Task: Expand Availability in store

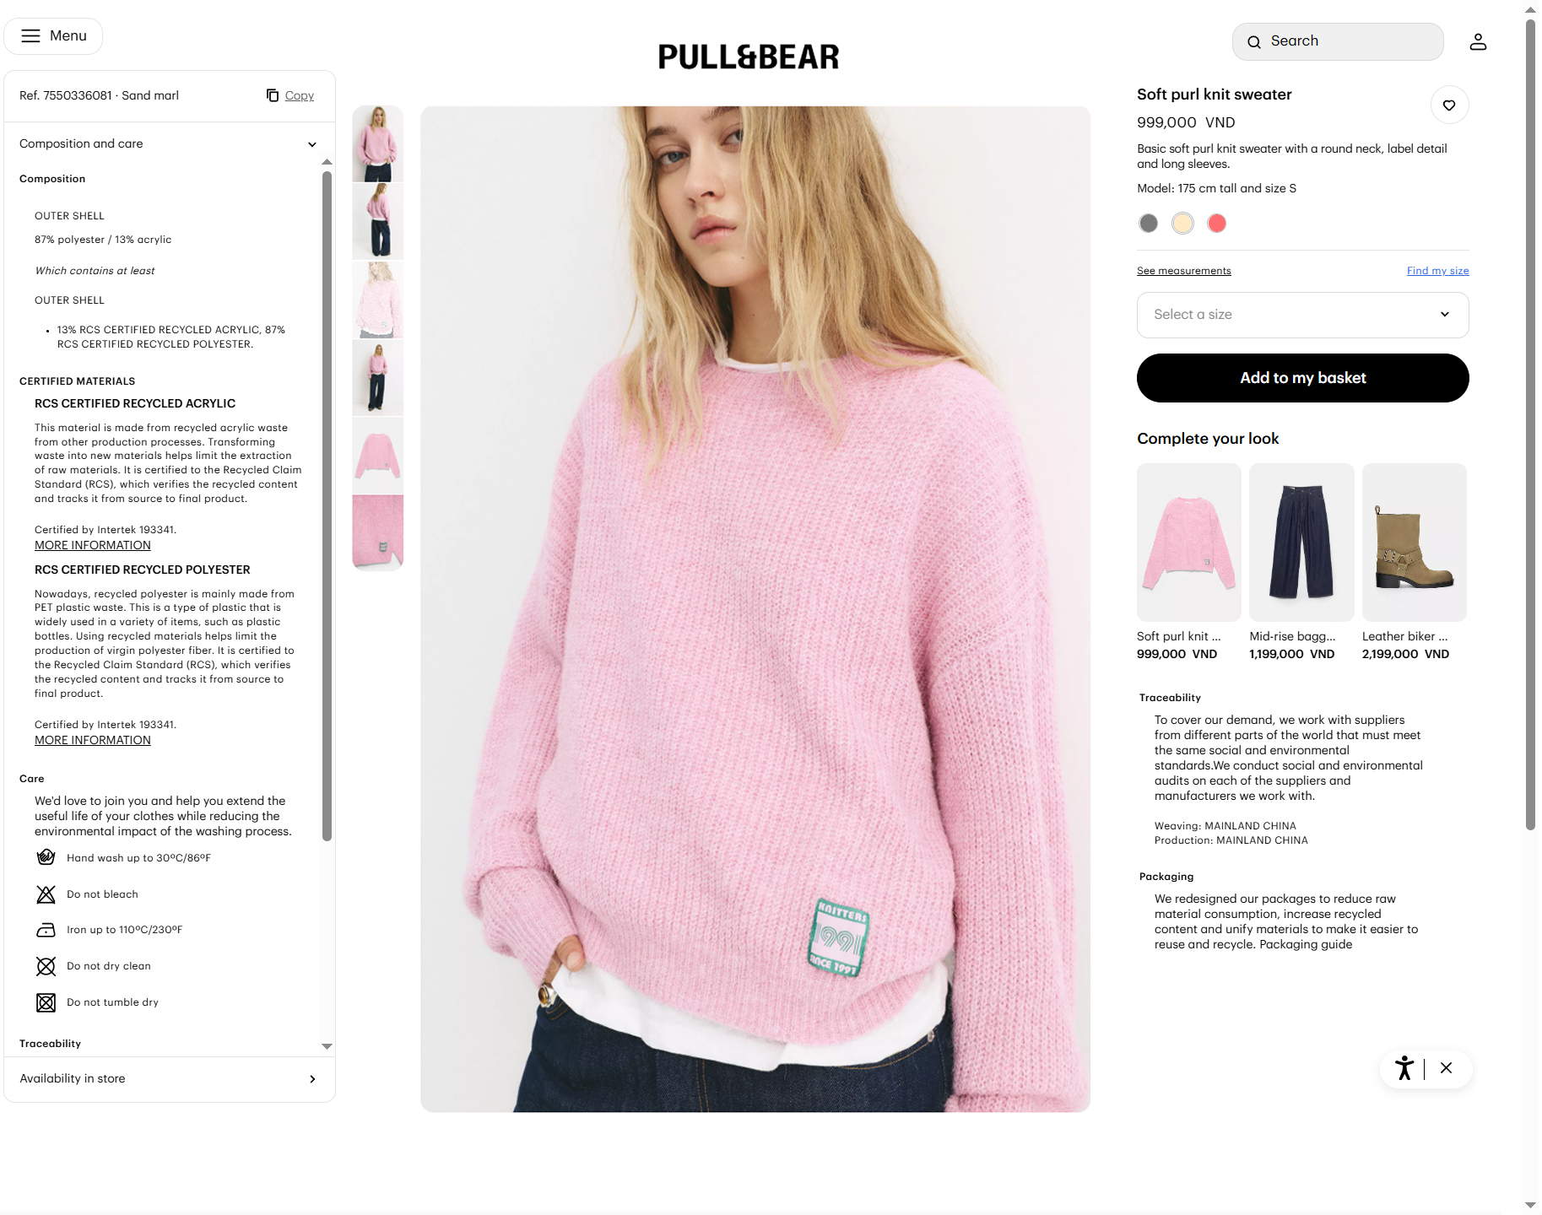Action: point(169,1078)
